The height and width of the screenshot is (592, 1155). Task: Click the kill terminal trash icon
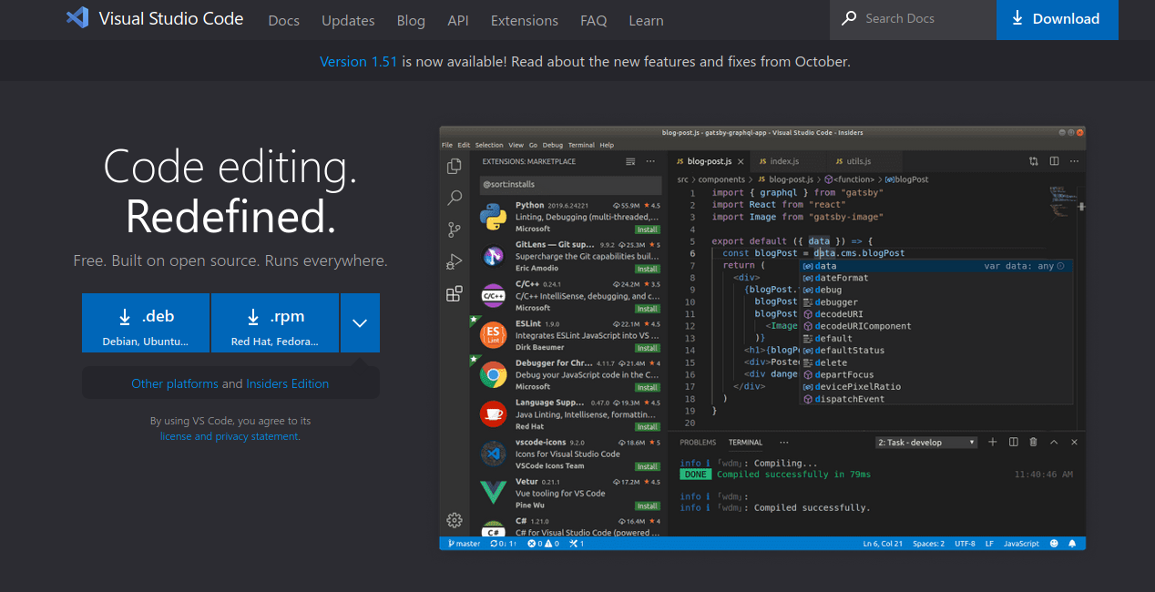coord(1033,442)
